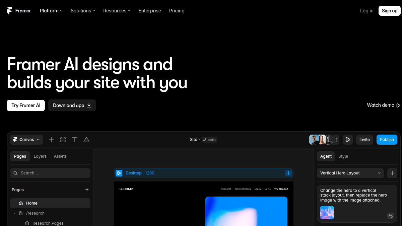Viewport: 402px width, 226px height.
Task: Click Try Framer AI button
Action: tap(26, 105)
